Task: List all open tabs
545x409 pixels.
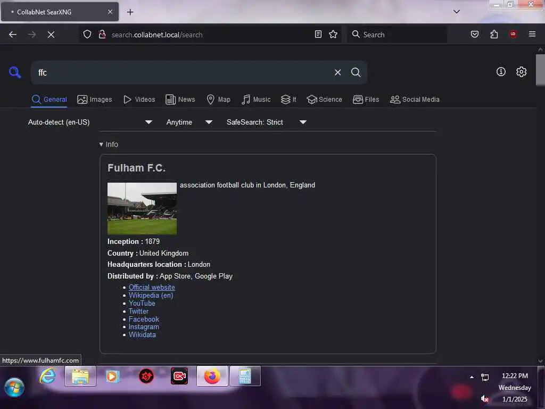Action: (457, 12)
